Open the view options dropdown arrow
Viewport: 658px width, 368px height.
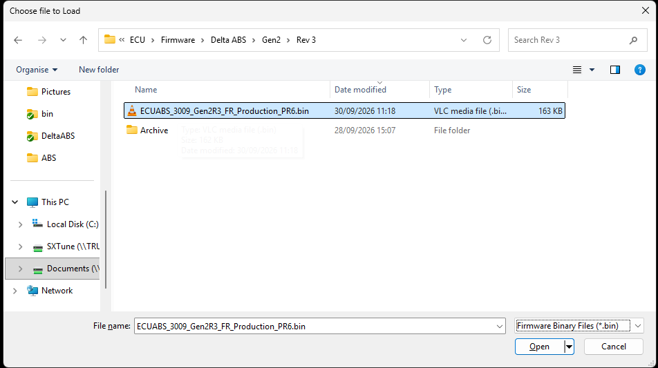coord(592,70)
